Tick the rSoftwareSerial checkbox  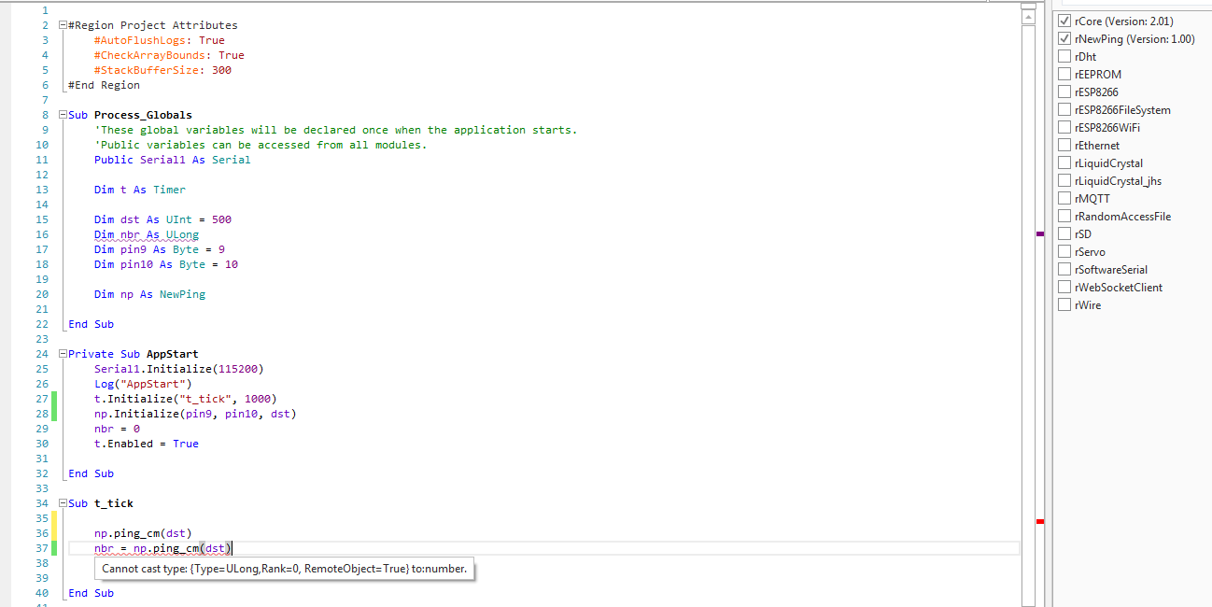coord(1064,269)
